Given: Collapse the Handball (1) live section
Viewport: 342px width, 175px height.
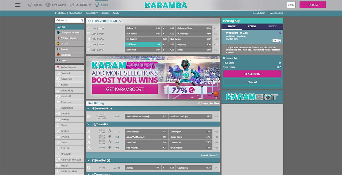Looking at the screenshot, I should (x=88, y=160).
